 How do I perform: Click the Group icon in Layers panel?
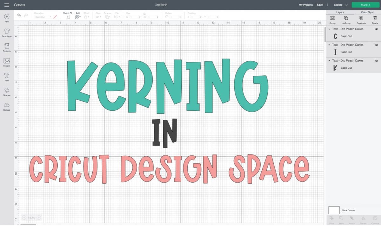(x=332, y=18)
